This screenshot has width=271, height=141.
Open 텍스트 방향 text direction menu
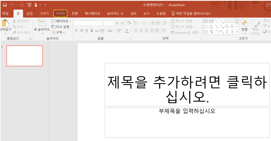coord(183,21)
